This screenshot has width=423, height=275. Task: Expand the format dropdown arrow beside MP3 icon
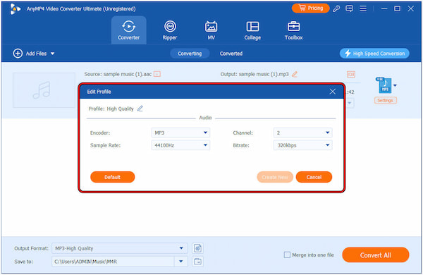coord(396,85)
